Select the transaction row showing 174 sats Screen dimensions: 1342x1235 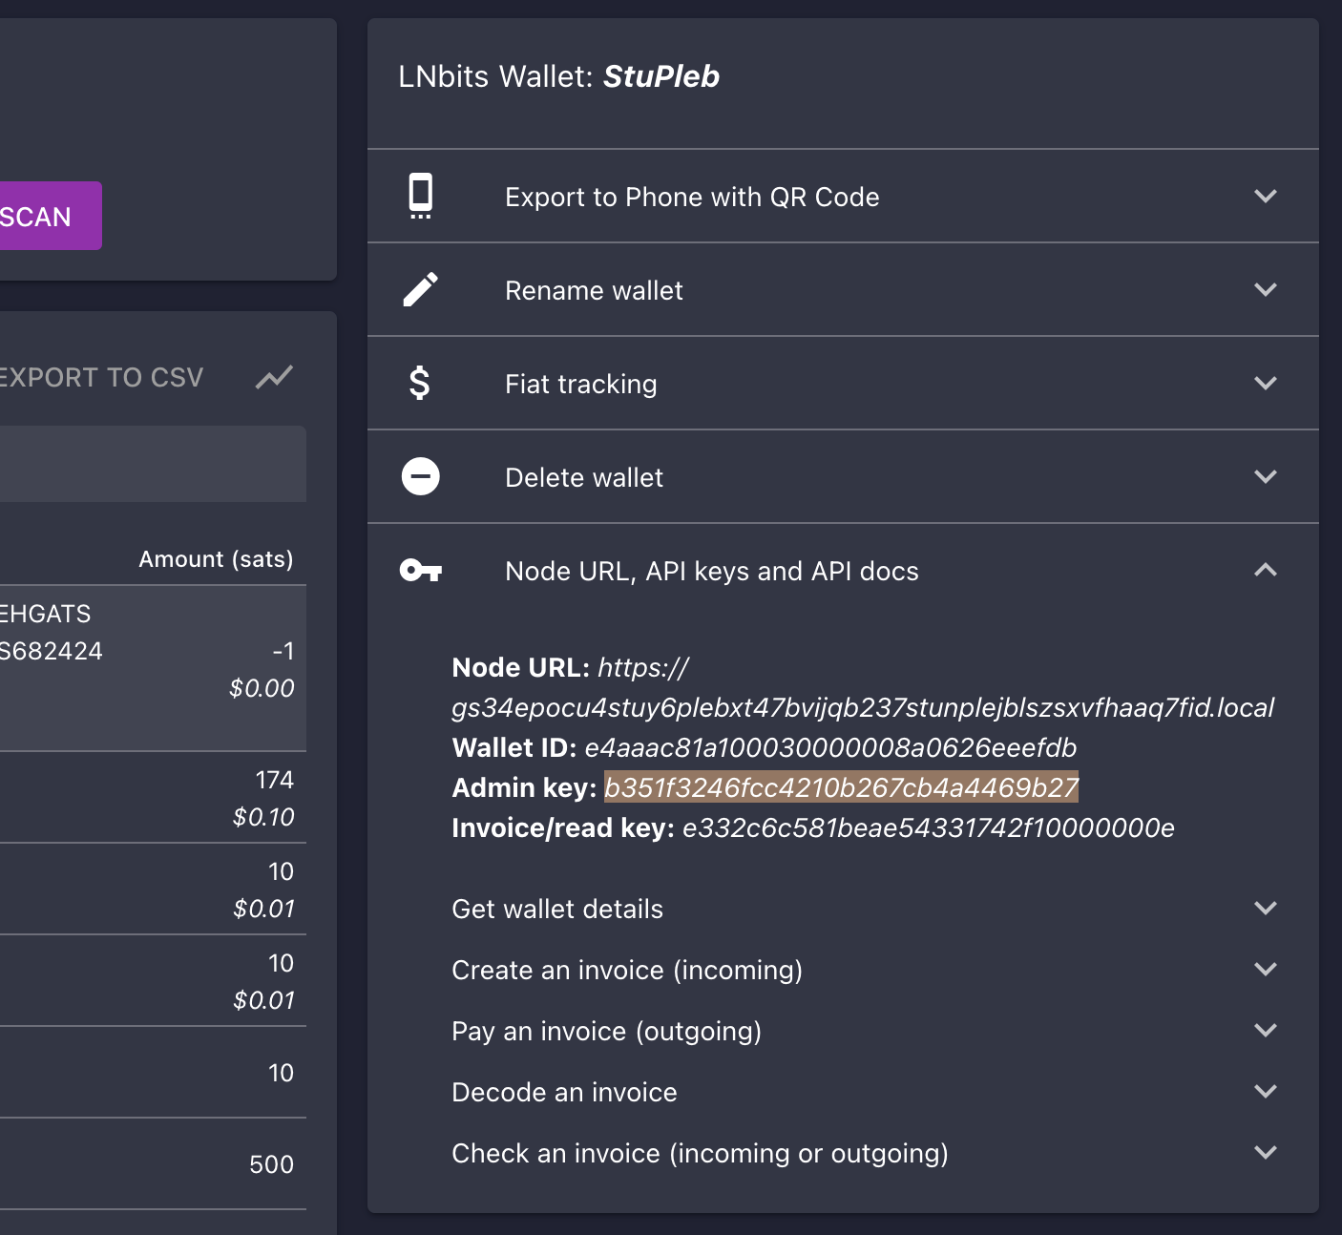tap(153, 798)
